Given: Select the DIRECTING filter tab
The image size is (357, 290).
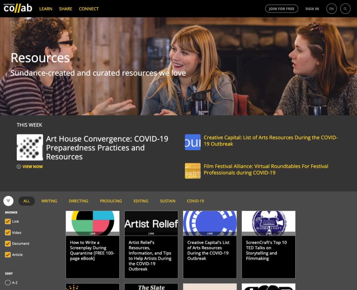Looking at the screenshot, I should 78,201.
